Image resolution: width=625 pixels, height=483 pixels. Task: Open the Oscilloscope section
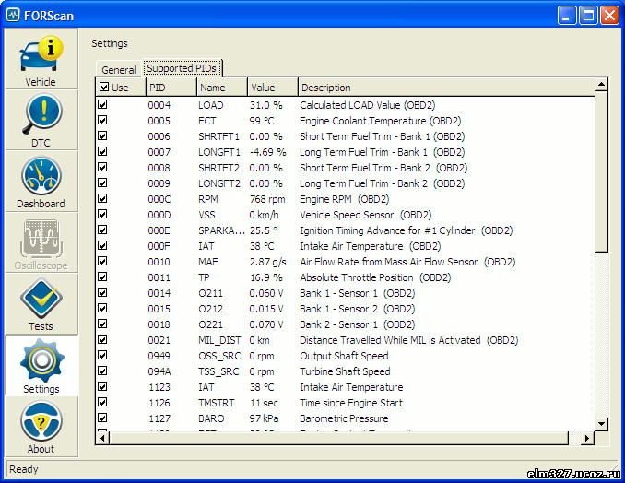(x=41, y=243)
